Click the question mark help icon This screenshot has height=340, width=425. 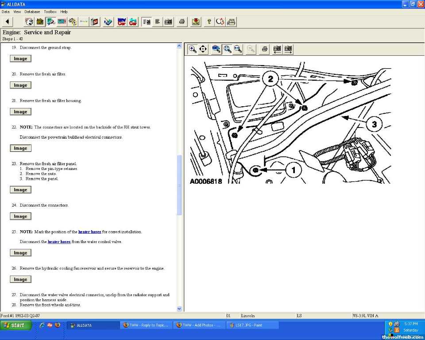(209, 22)
